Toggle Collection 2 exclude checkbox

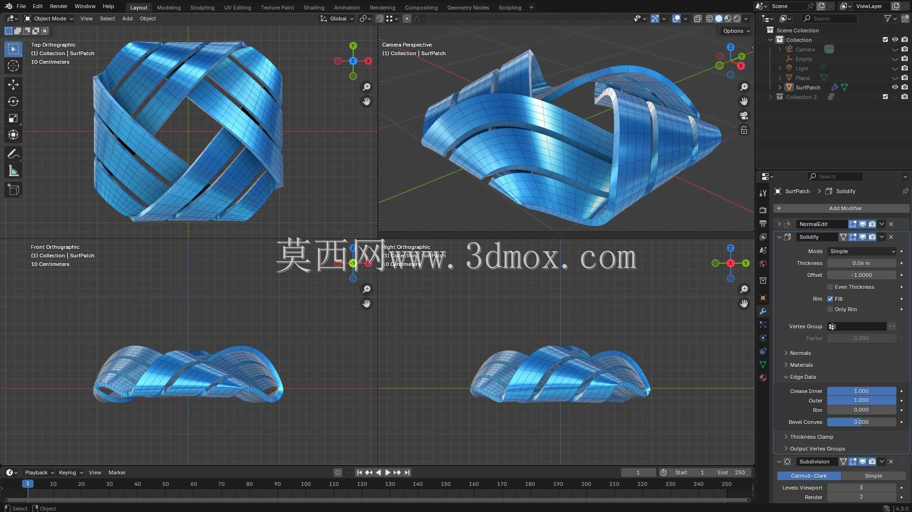pos(885,97)
